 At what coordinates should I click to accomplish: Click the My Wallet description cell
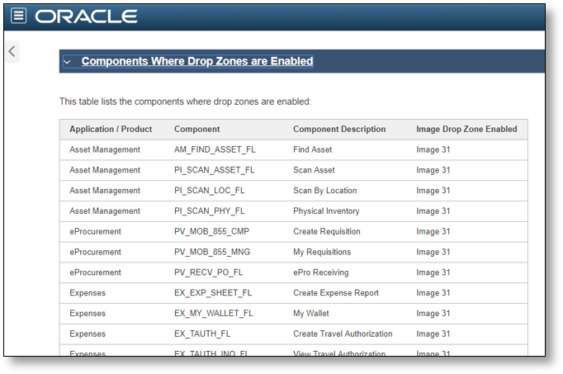[313, 314]
